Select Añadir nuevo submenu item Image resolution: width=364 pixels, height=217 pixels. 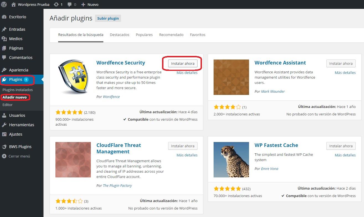pos(15,97)
